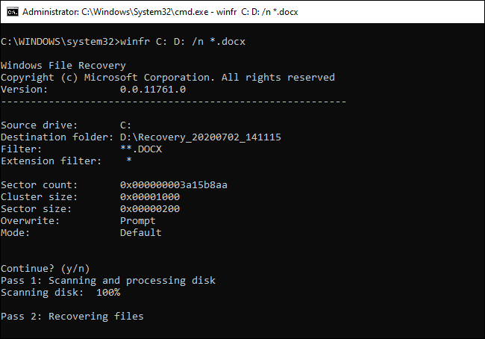Click the cluster size value 0x00001000
Image resolution: width=485 pixels, height=339 pixels.
tap(149, 196)
